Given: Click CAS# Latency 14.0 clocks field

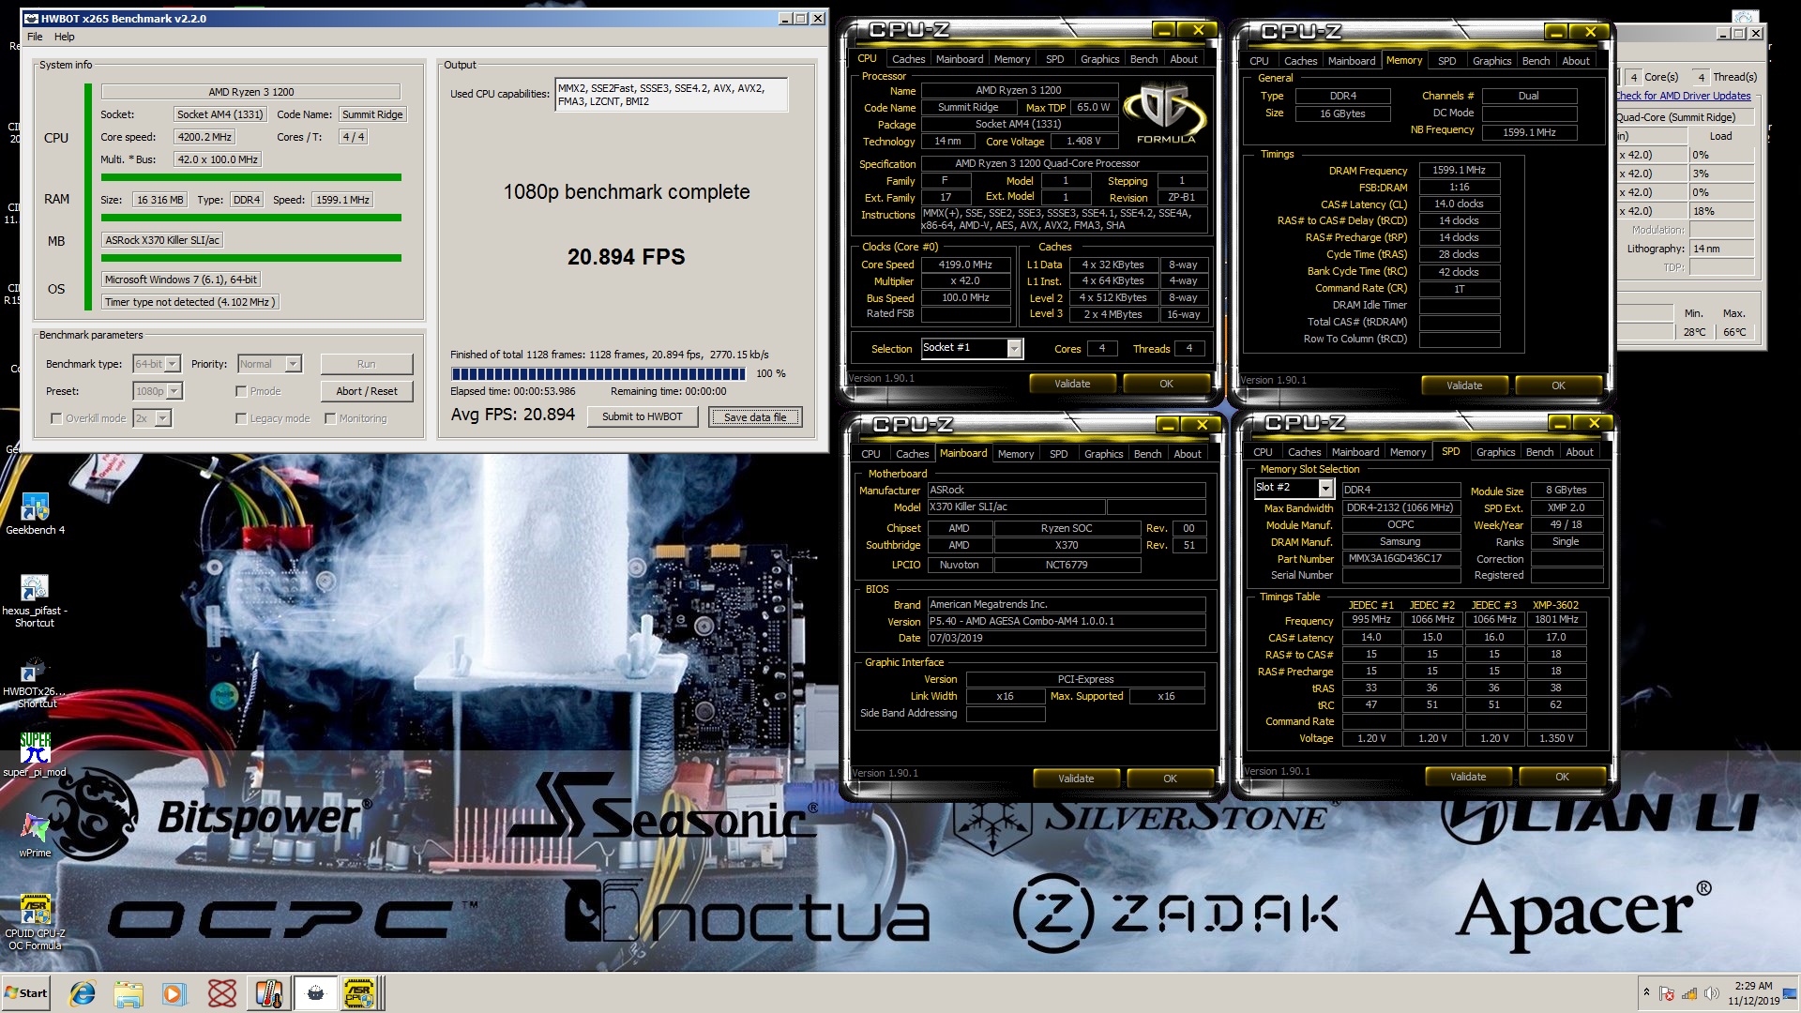Looking at the screenshot, I should [1459, 204].
